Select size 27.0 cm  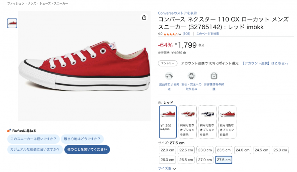pyautogui.click(x=205, y=160)
